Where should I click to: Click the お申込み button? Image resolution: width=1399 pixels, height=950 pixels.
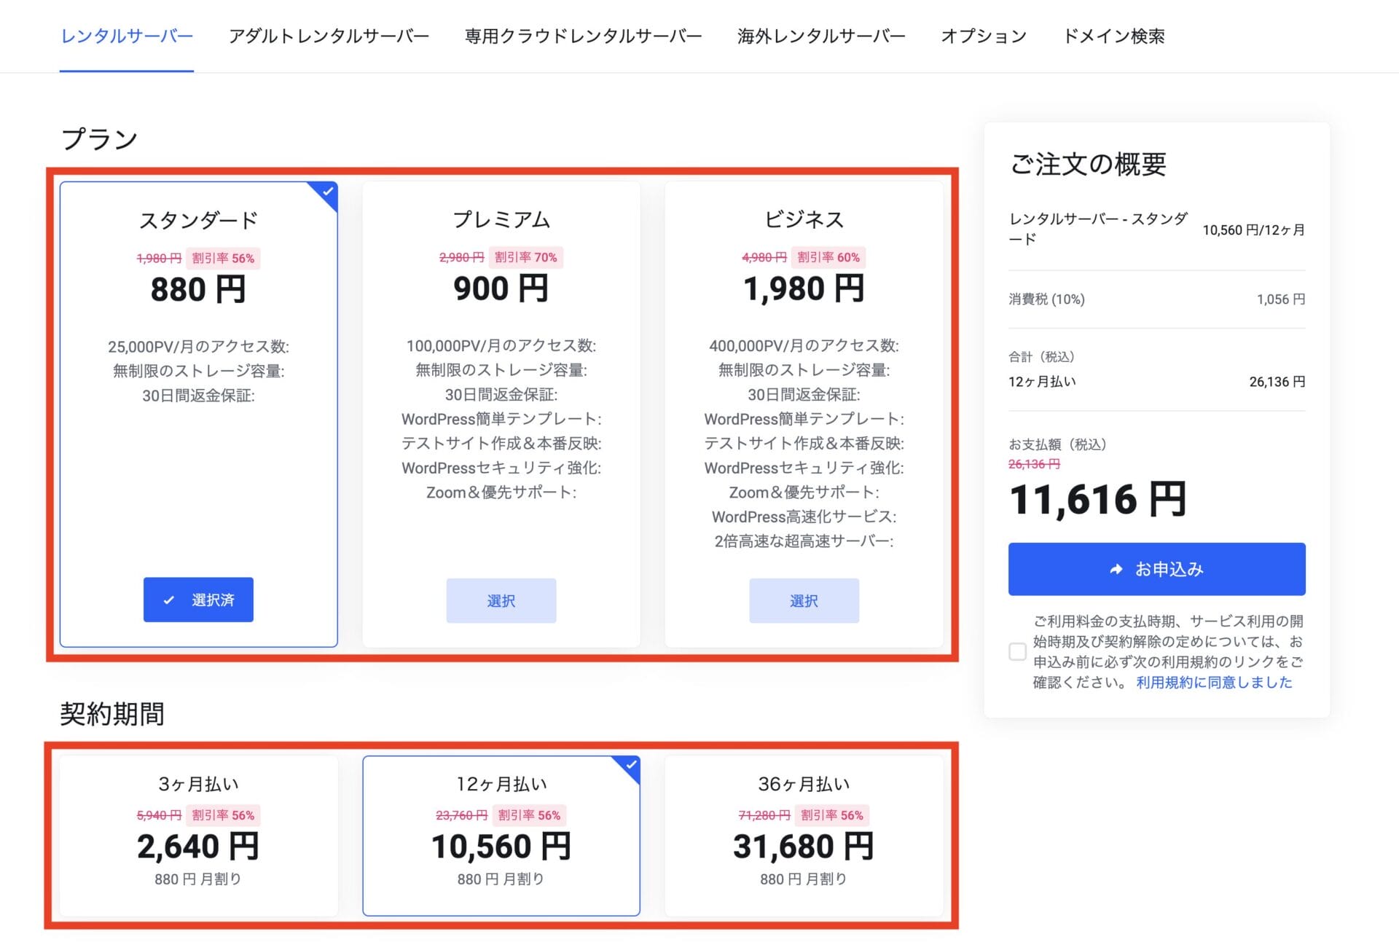1156,570
